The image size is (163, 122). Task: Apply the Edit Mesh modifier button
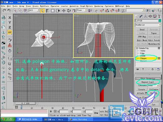click(x=142, y=40)
